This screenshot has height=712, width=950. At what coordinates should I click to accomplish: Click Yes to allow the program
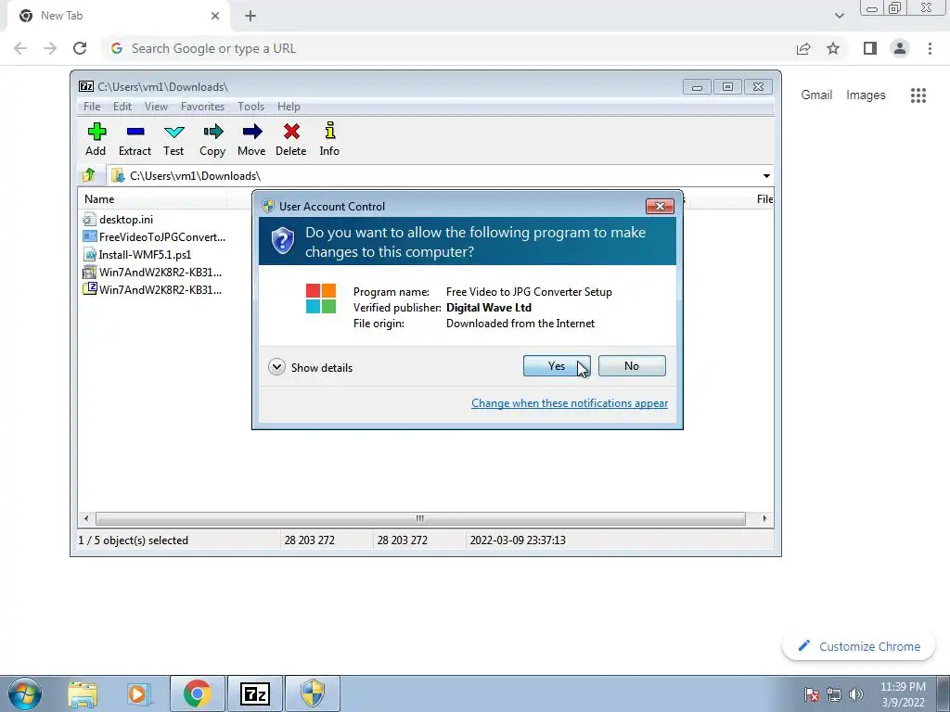coord(557,365)
